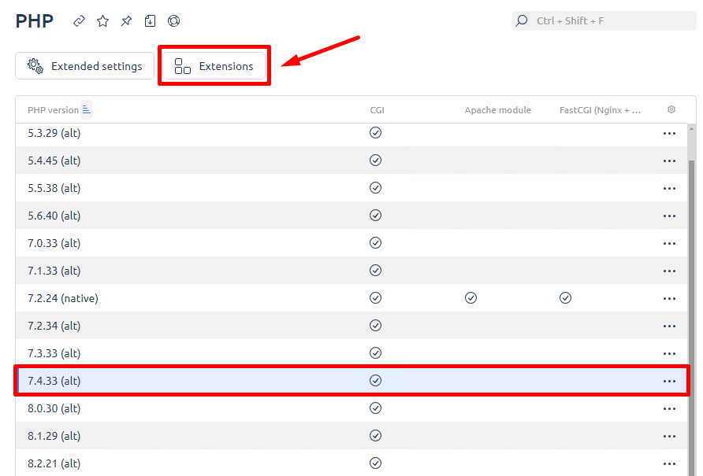The height and width of the screenshot is (476, 703).
Task: Select the 7.1.33 (alt) version row
Action: click(x=351, y=271)
